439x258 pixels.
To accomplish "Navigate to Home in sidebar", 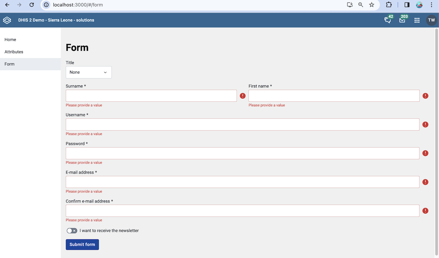I will [30, 40].
